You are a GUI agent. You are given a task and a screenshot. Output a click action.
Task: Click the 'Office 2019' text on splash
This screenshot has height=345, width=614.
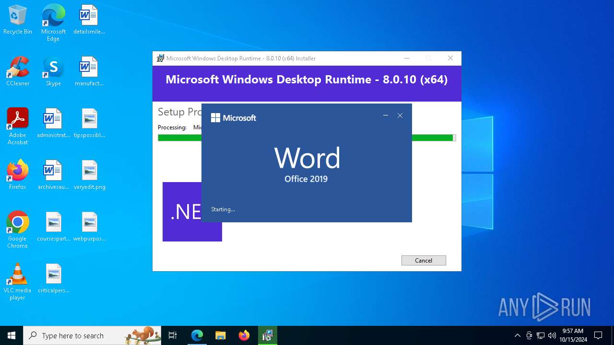click(x=306, y=179)
